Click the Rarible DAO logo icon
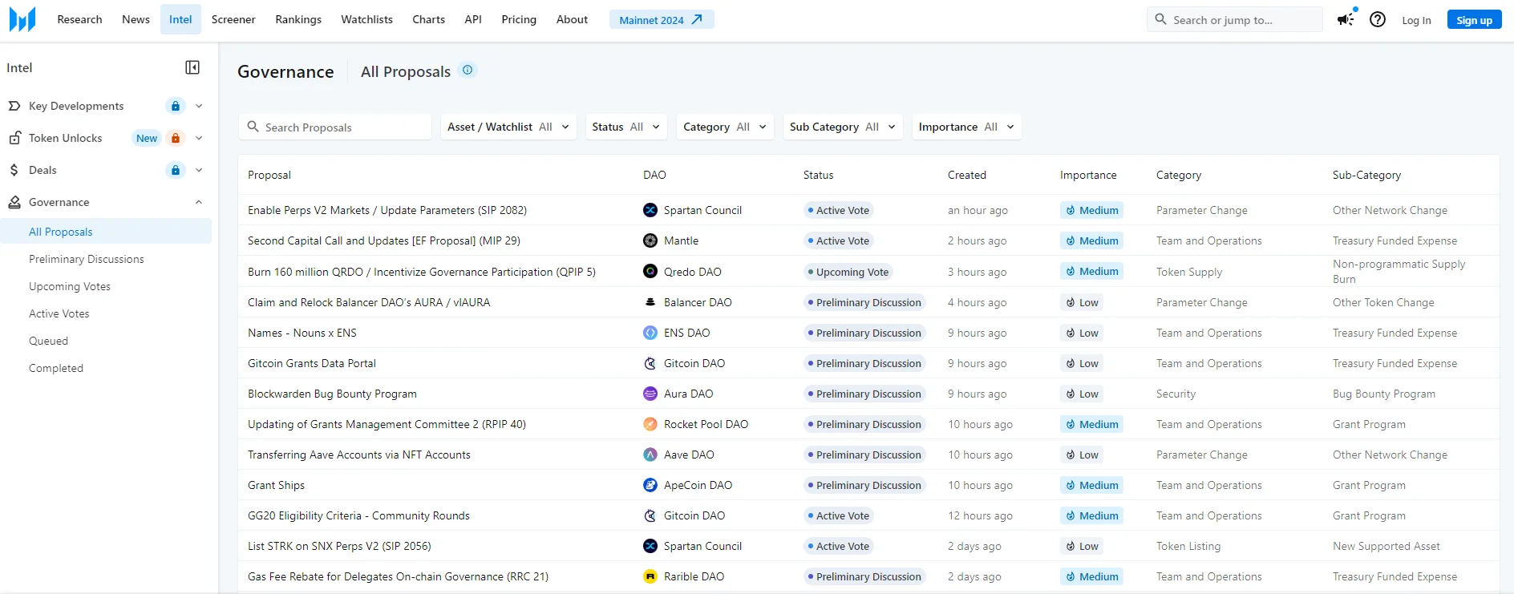 650,576
